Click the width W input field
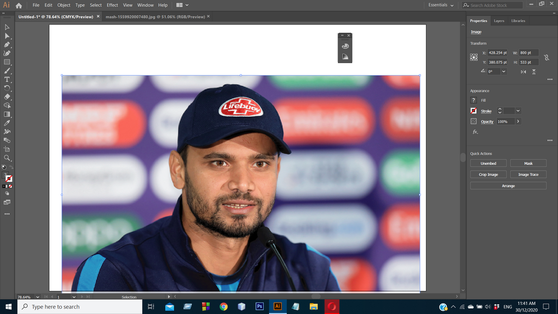Viewport: 558px width, 314px height. [529, 53]
